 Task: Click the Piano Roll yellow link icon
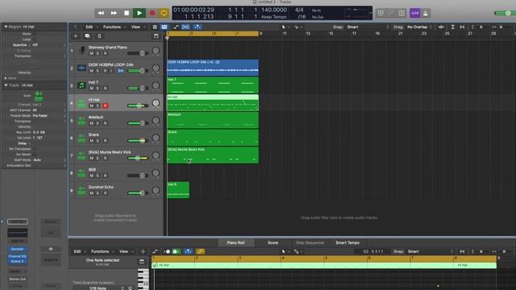[x=201, y=251]
